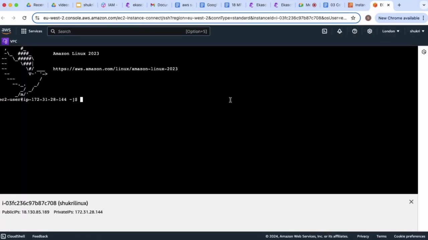Click the macOS yellow minimize button
The width and height of the screenshot is (428, 240).
pyautogui.click(x=10, y=5)
